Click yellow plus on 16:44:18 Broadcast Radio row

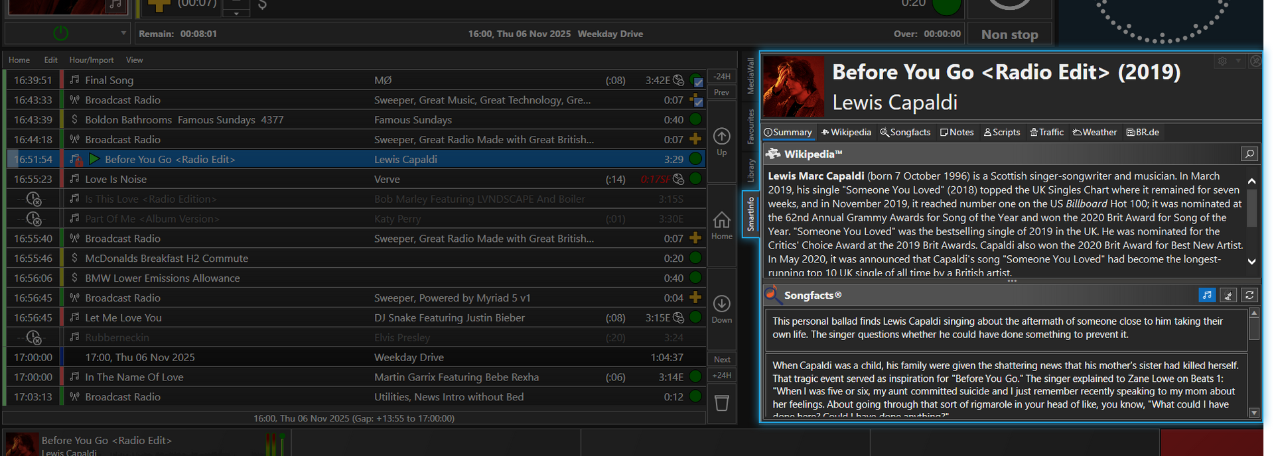(695, 139)
